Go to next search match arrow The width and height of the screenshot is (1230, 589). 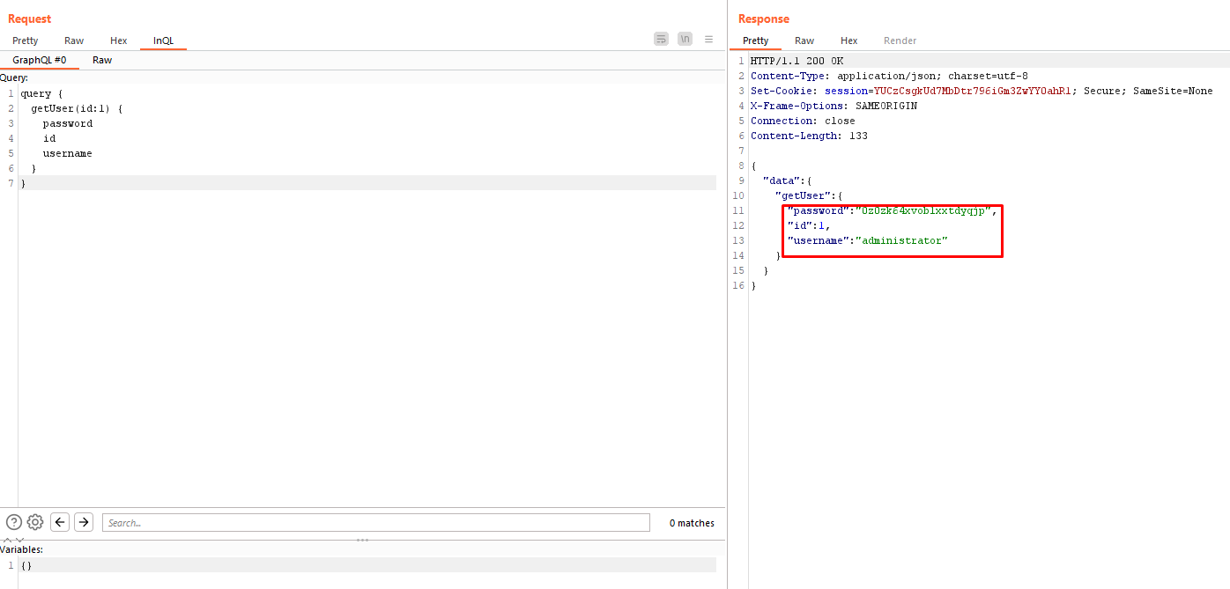pos(84,522)
